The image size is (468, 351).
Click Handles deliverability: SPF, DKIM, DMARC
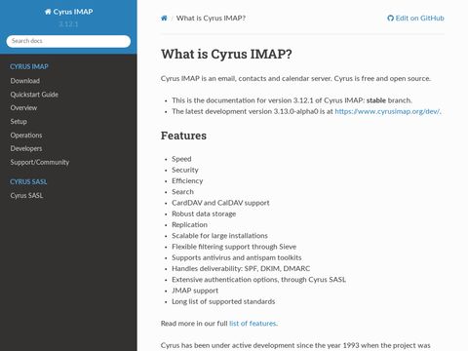(241, 268)
